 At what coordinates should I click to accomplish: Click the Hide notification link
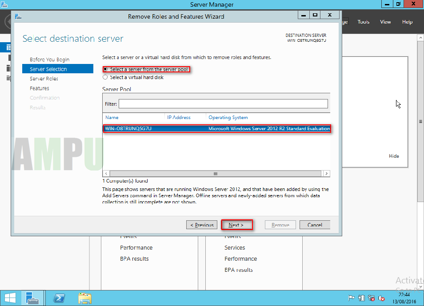[394, 156]
